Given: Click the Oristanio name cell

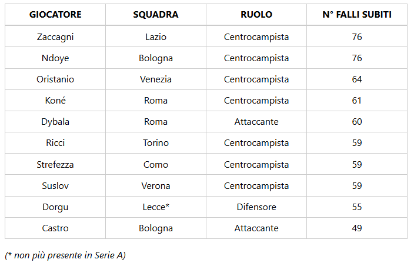Looking at the screenshot, I should pos(55,79).
